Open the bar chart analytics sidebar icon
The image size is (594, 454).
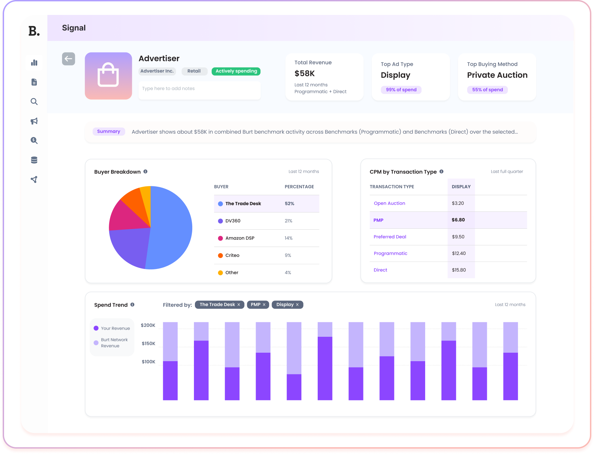34,63
